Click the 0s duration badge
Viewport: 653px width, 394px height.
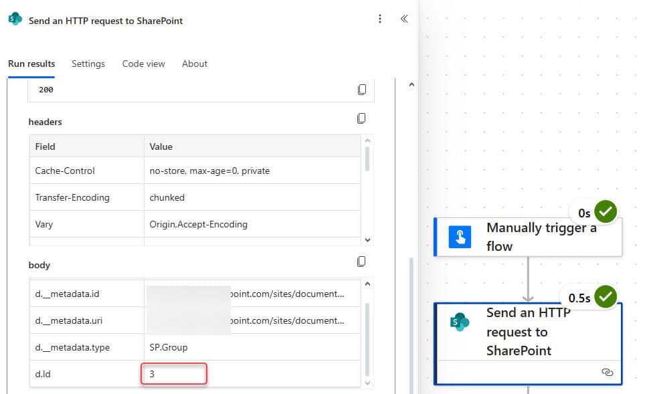[584, 213]
